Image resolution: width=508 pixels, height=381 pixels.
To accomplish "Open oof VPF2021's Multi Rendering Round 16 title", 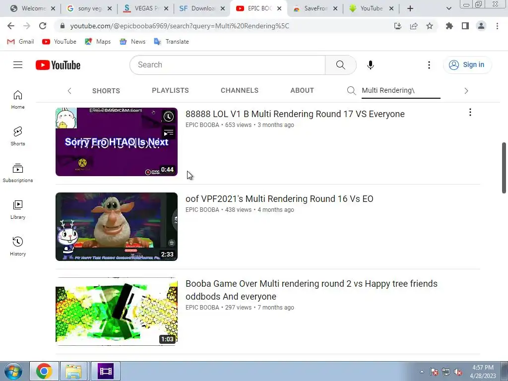I will point(279,199).
